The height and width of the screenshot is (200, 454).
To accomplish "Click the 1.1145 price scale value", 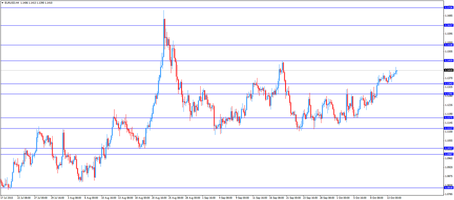I will pos(448,123).
